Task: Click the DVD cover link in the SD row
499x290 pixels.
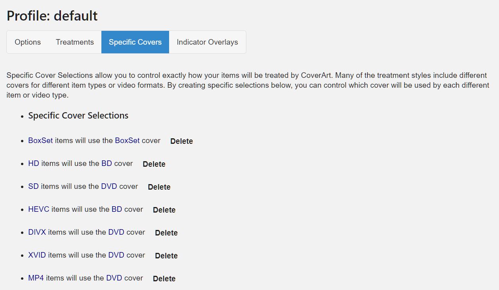Action: click(x=109, y=186)
